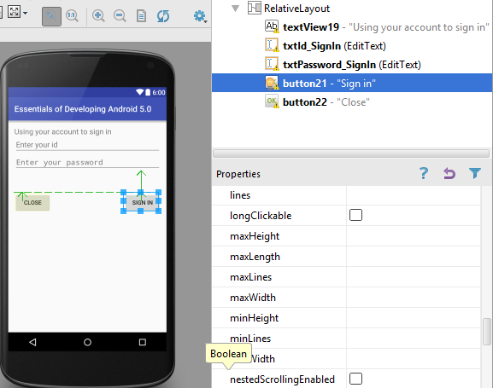This screenshot has height=388, width=493.
Task: Select the maxWidth property name
Action: (253, 298)
